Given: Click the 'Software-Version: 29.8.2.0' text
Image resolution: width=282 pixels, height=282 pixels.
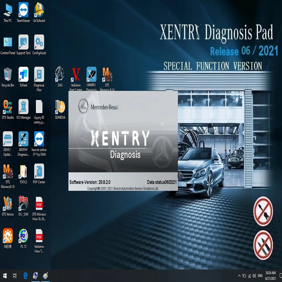Looking at the screenshot, I should 90,182.
